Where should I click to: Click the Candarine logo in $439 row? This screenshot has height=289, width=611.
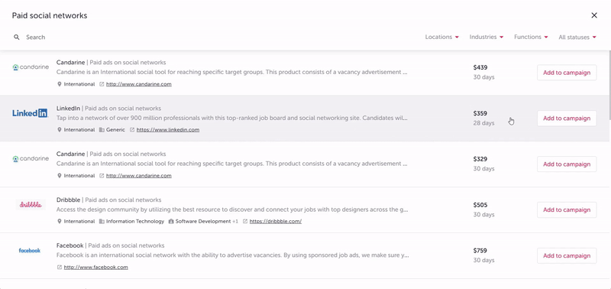[31, 67]
